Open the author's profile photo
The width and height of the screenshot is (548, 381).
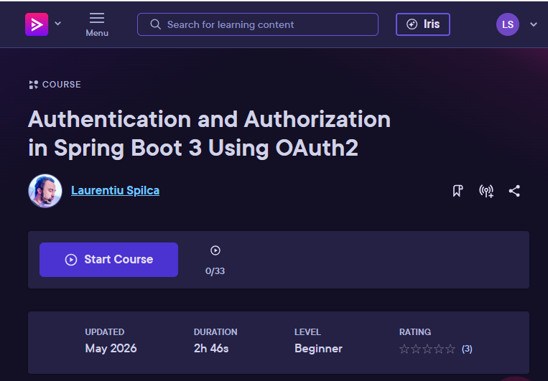(x=45, y=191)
